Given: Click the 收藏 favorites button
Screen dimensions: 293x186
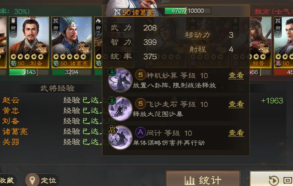Looking at the screenshot, I should pos(7,180).
